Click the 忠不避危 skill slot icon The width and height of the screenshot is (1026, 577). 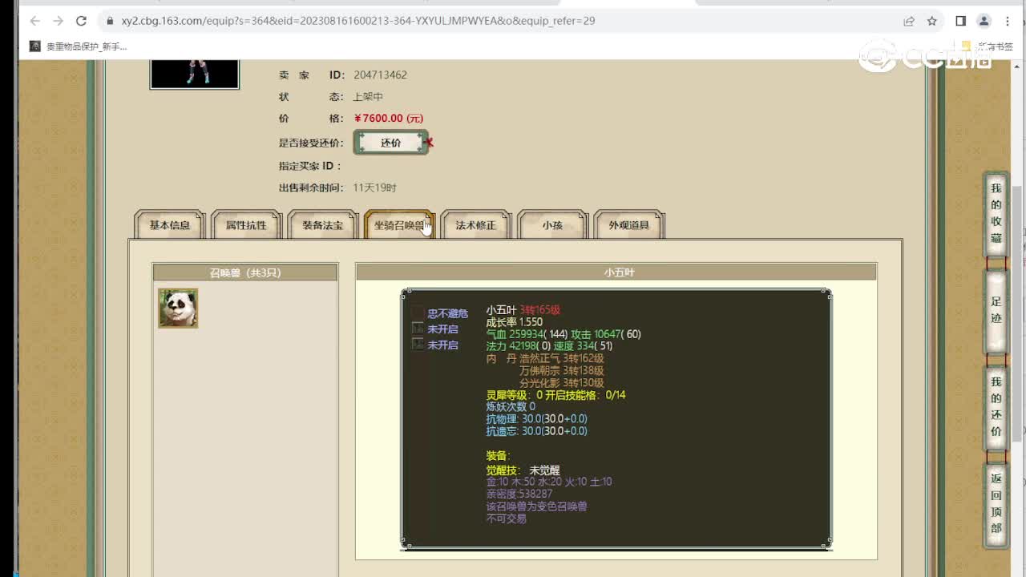[x=418, y=313]
